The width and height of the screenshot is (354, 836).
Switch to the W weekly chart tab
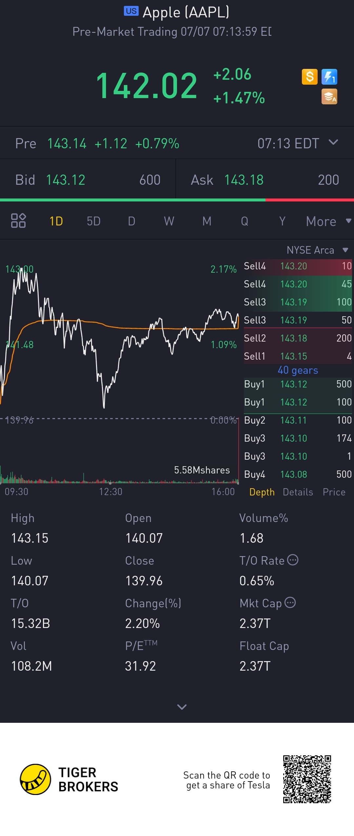(x=169, y=221)
